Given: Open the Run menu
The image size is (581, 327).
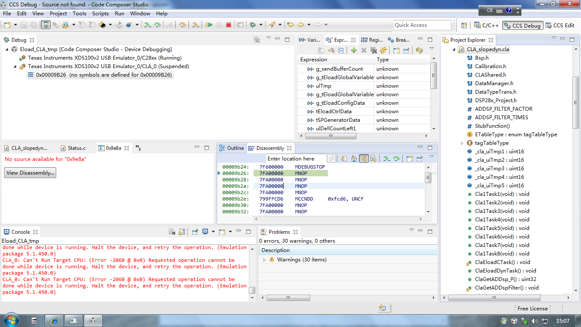Looking at the screenshot, I should point(120,14).
